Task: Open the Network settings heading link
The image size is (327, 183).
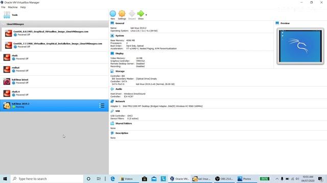Action: (120, 102)
